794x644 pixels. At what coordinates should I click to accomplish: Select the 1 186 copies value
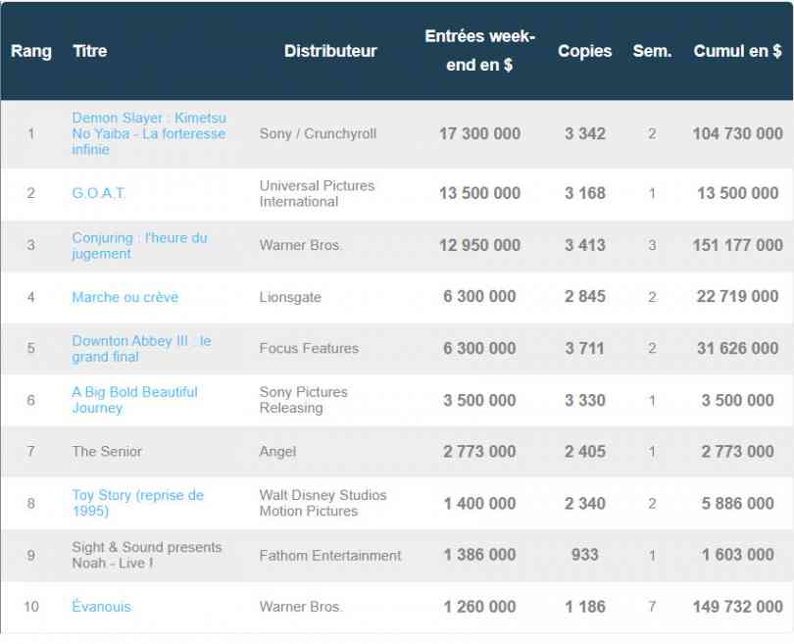pyautogui.click(x=585, y=607)
